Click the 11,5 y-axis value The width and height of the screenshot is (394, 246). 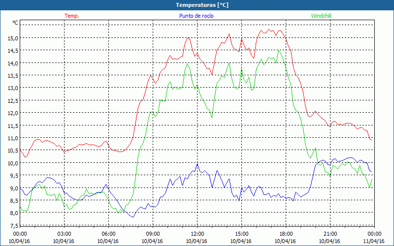[x=13, y=125]
